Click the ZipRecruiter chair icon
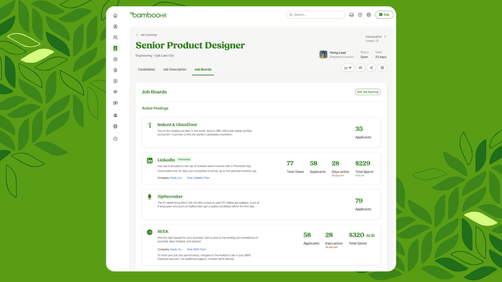The image size is (502, 282). click(149, 197)
